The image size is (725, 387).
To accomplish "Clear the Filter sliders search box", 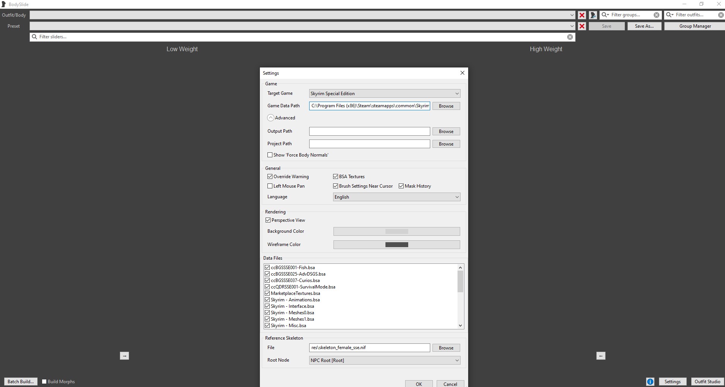I will [x=570, y=37].
